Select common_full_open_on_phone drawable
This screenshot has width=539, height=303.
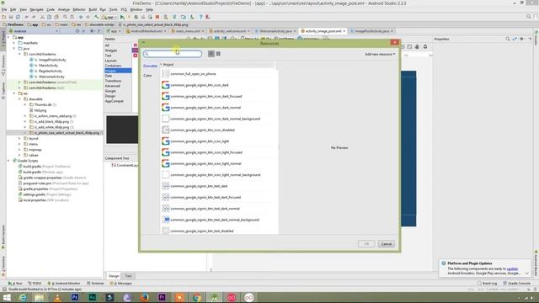(219, 73)
